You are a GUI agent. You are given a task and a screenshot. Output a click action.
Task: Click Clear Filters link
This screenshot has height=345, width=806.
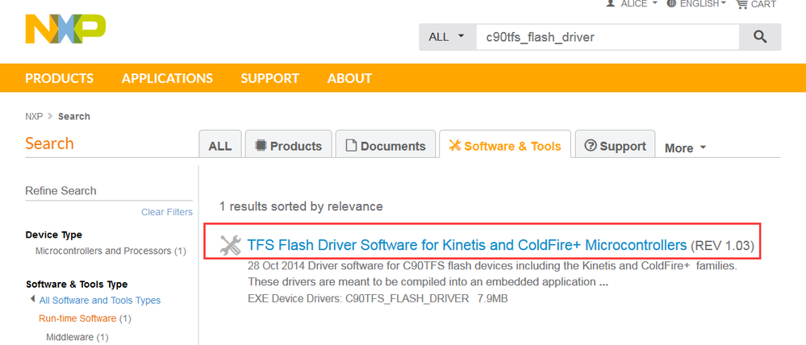click(167, 212)
